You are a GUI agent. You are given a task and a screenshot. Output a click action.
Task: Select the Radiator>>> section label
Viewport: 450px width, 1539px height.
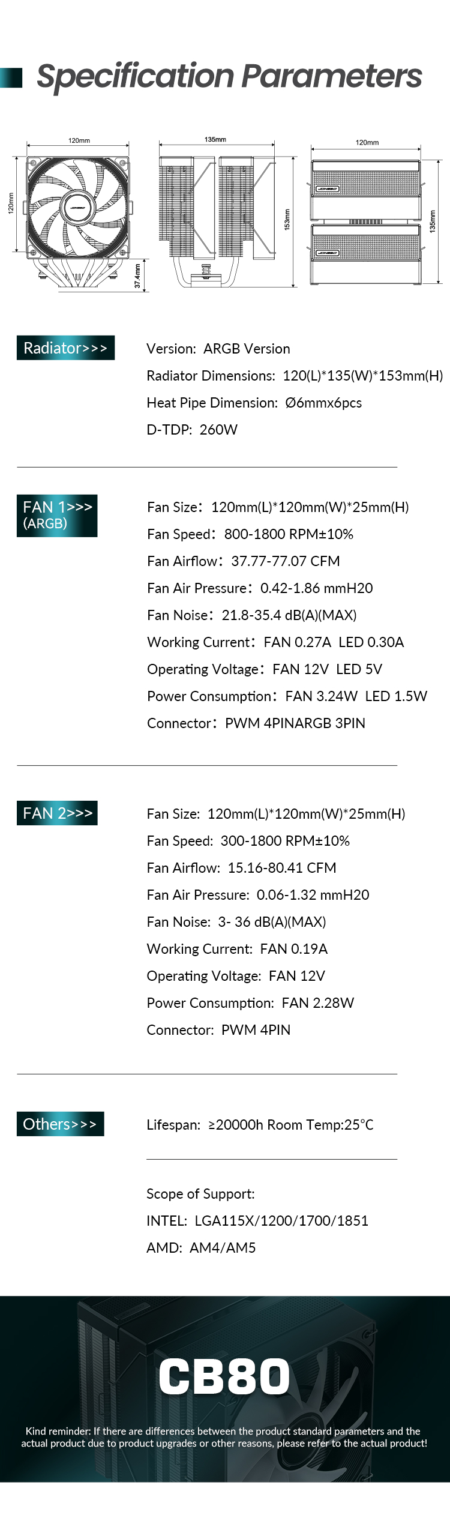[x=65, y=348]
